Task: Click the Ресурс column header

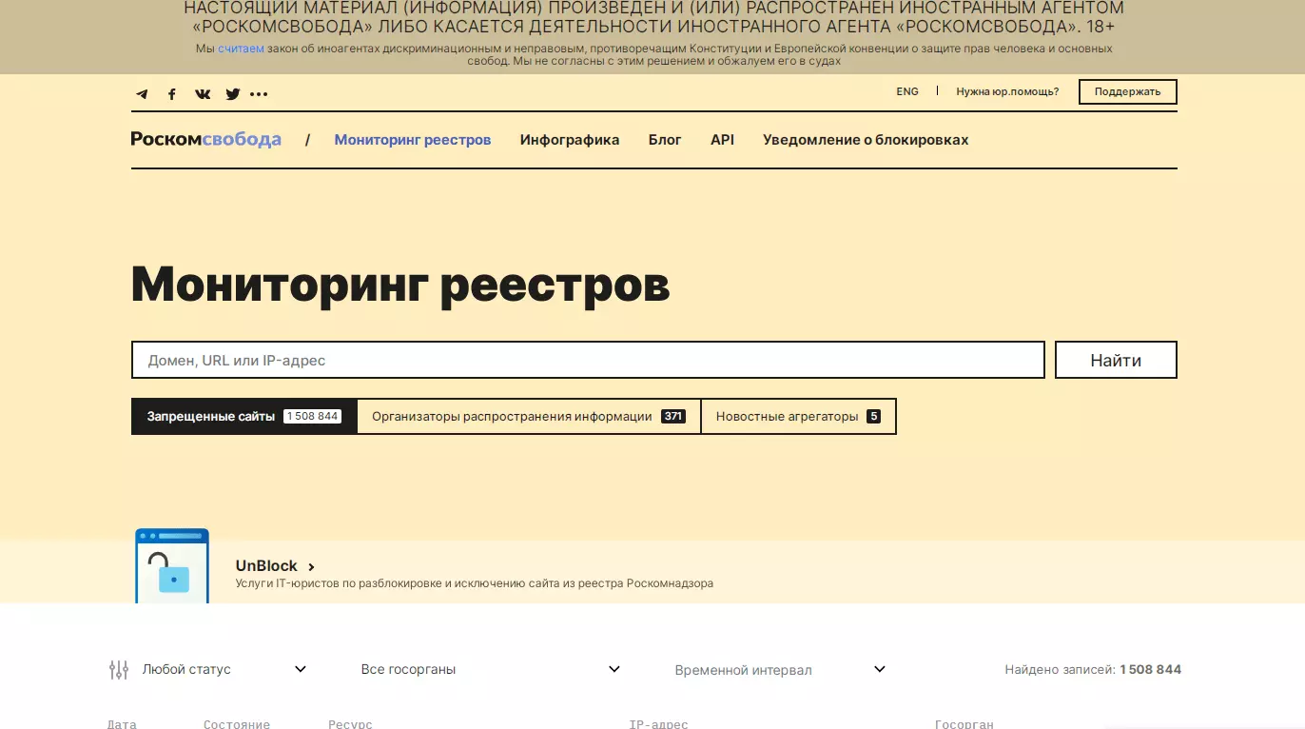Action: 350,724
